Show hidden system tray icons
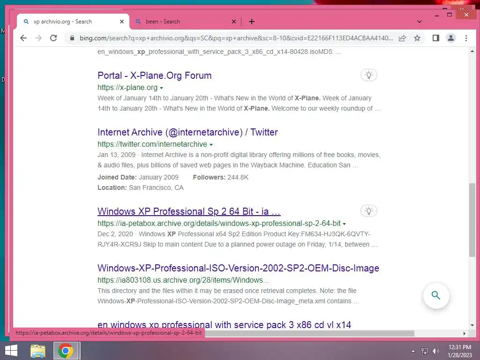 [x=413, y=351]
